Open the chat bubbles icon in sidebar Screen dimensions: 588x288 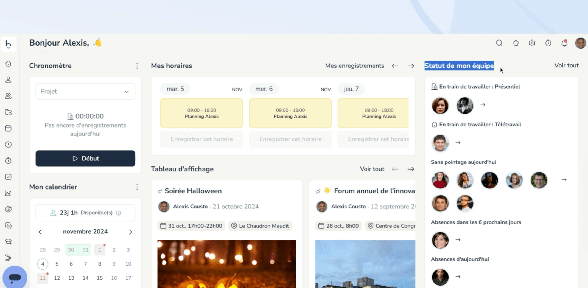[x=8, y=225]
